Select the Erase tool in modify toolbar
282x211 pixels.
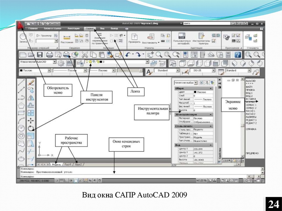click(31, 82)
